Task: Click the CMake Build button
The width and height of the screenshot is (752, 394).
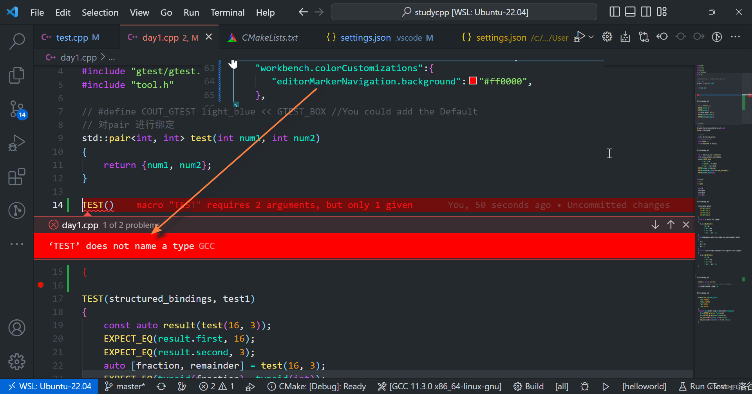Action: 529,386
